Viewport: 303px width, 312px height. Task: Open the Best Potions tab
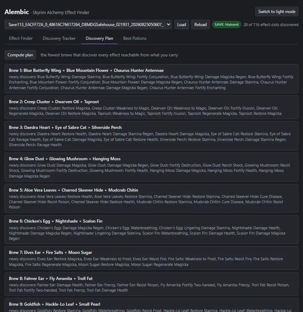[135, 38]
